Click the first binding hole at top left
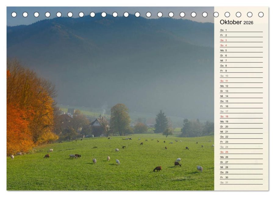This screenshot has height=197, width=275. 14,15
